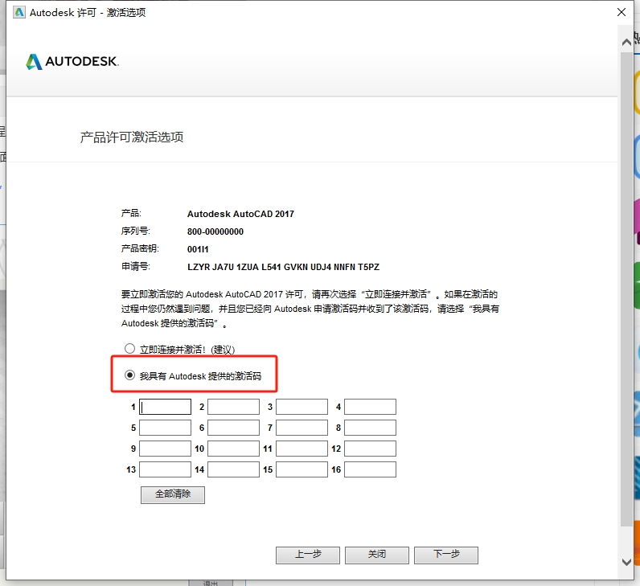Click activation code field 9
640x586 pixels.
tap(165, 449)
